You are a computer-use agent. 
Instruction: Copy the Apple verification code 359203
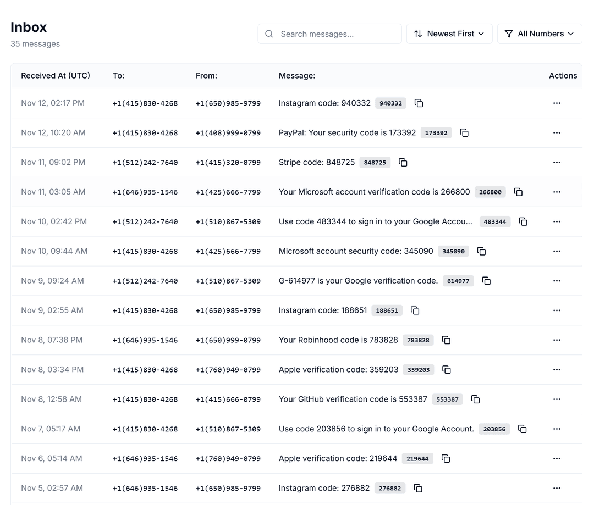tap(446, 369)
